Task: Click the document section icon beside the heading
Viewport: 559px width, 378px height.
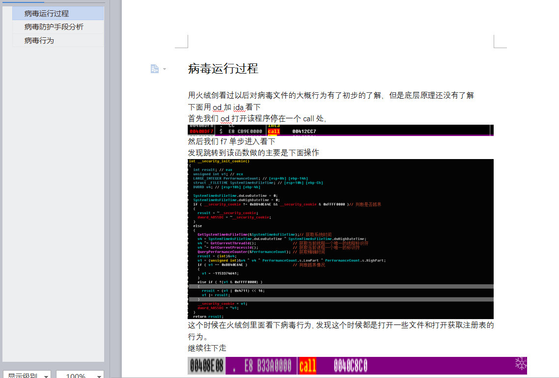Action: coord(154,69)
